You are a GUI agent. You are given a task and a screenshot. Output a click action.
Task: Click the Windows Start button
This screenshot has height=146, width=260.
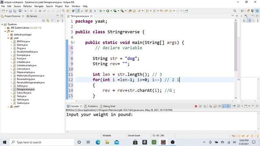(x=4, y=142)
